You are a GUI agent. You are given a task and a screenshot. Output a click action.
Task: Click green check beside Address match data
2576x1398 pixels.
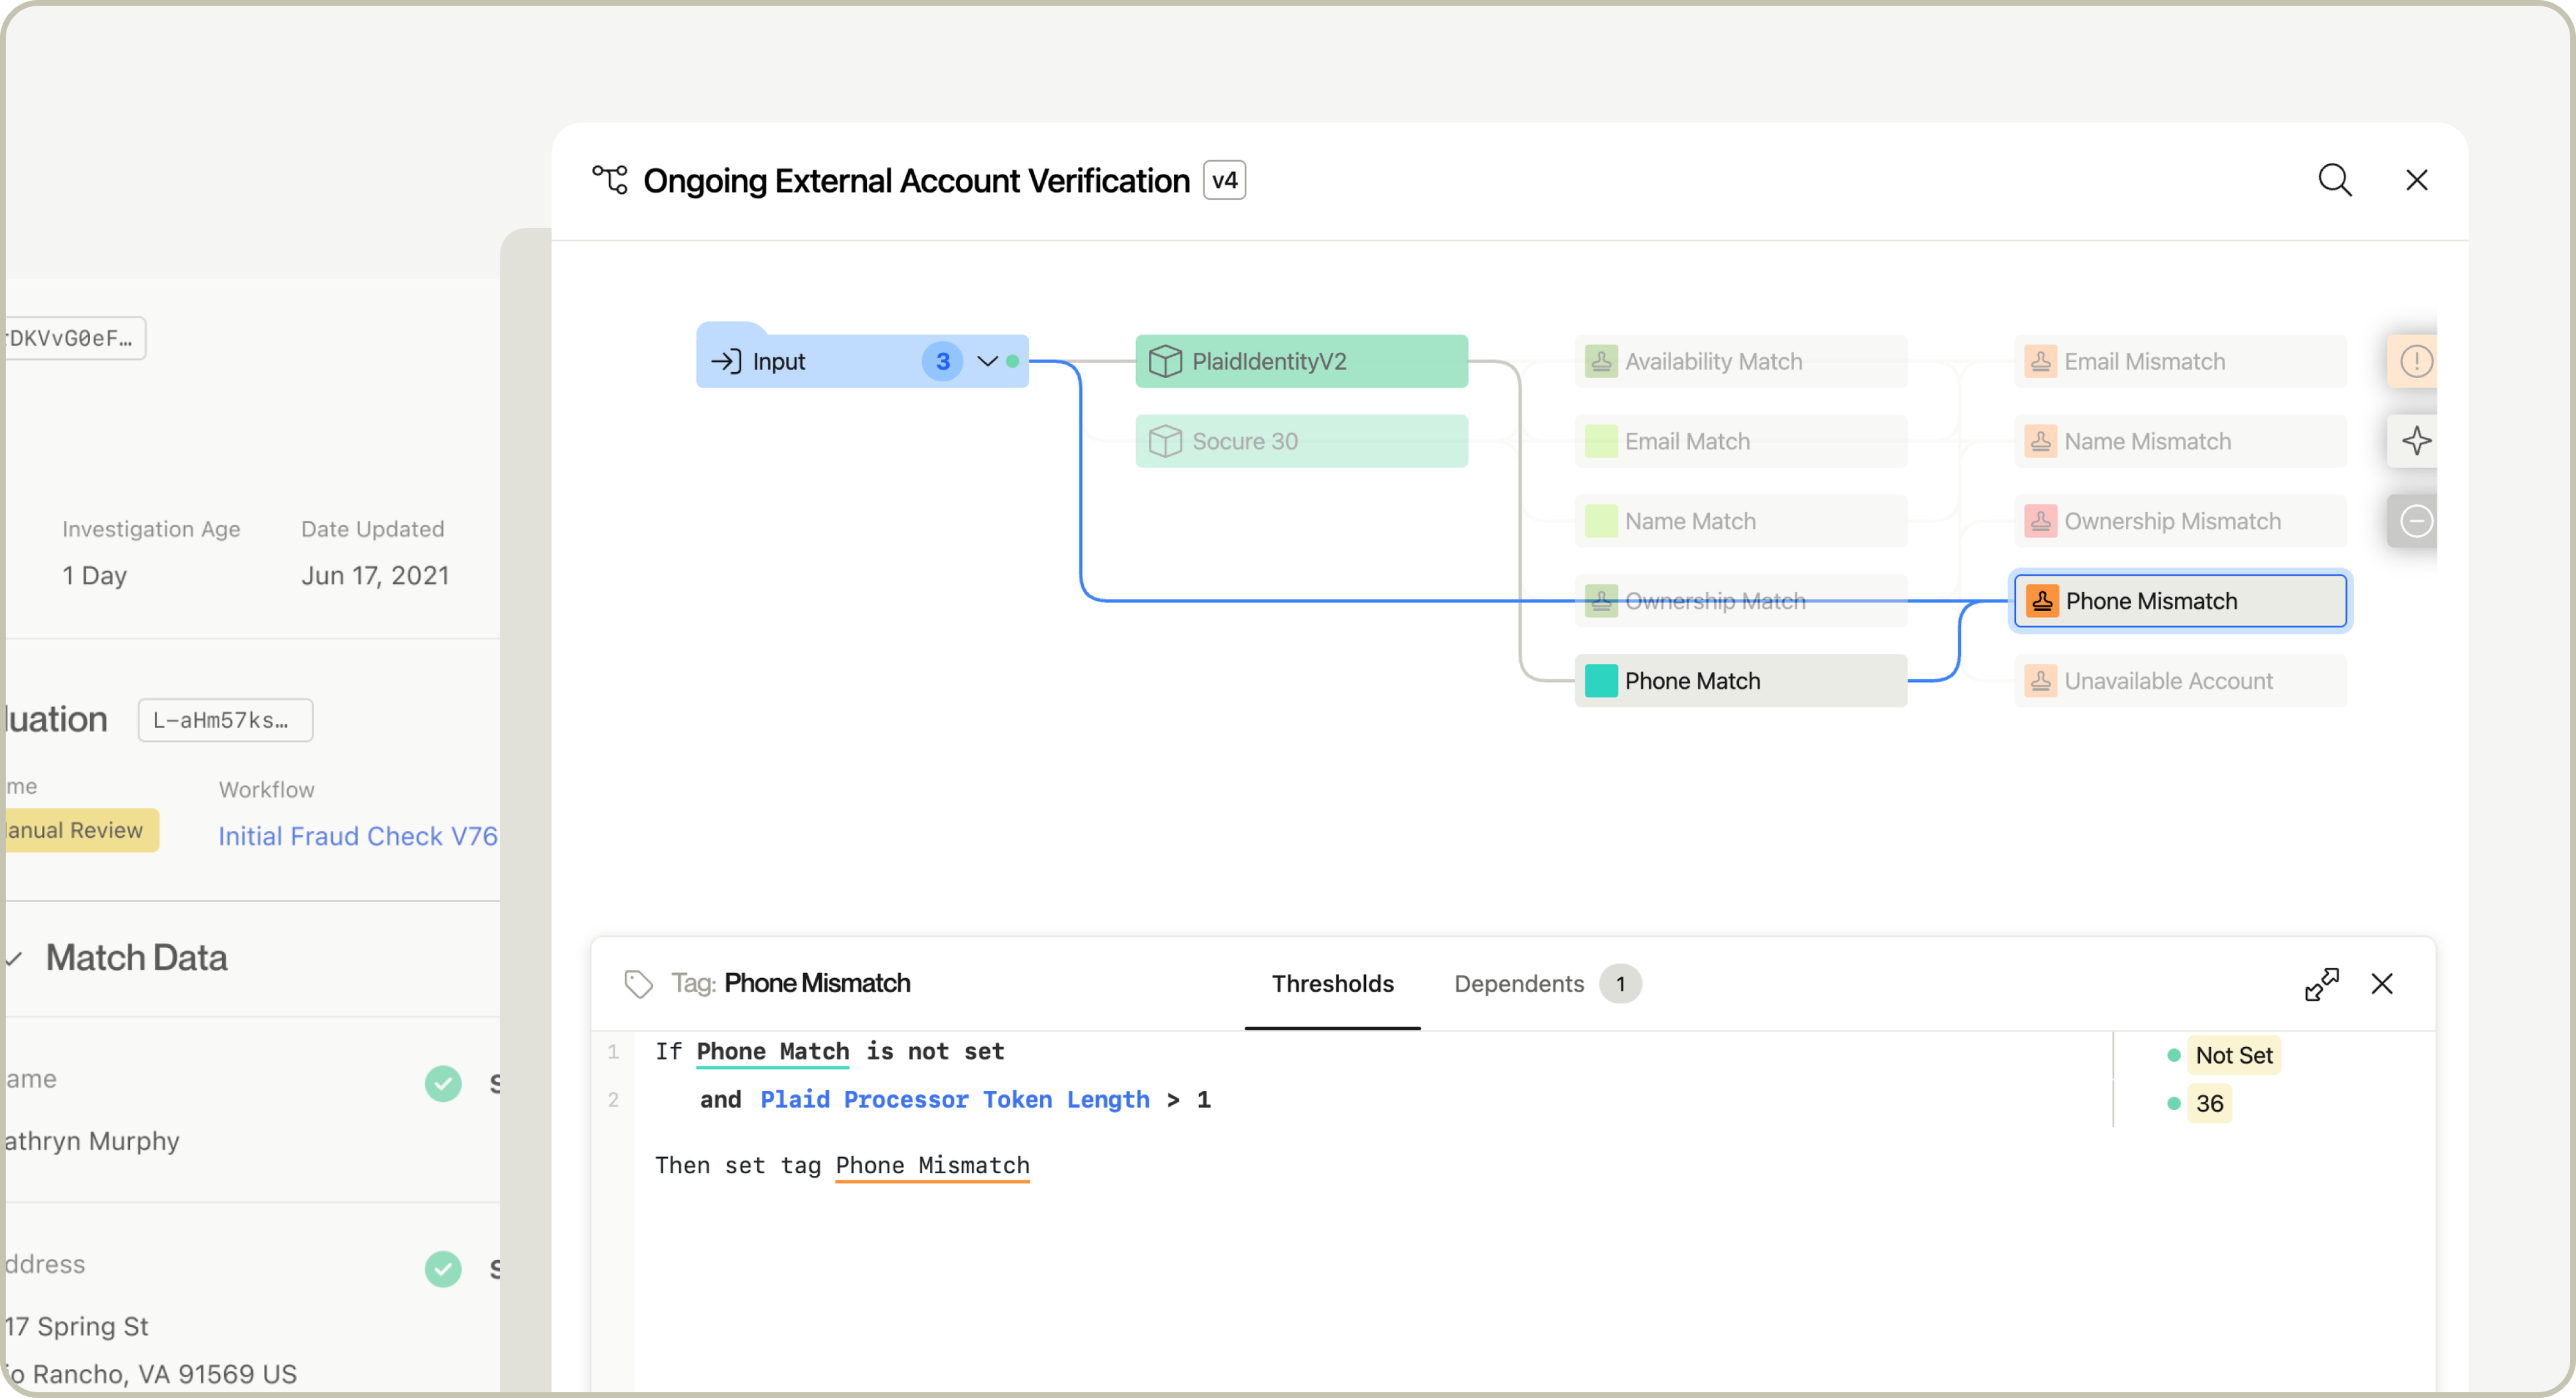click(x=443, y=1269)
